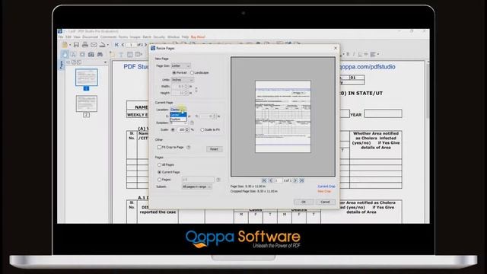Click the Buy Now menu item
487x274 pixels.
click(198, 37)
